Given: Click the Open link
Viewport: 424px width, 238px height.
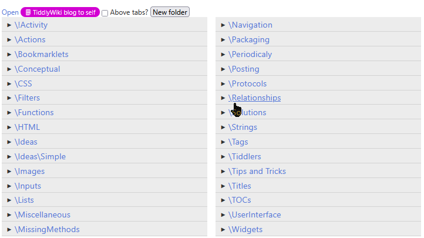Looking at the screenshot, I should click(10, 12).
